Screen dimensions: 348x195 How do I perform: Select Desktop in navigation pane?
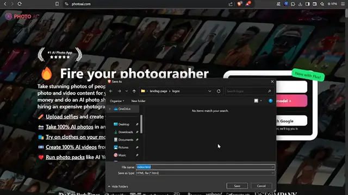[123, 124]
